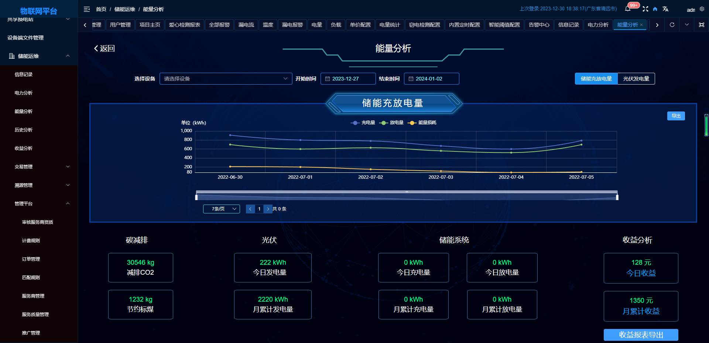Open 信息记录 in the sidebar
Image resolution: width=709 pixels, height=343 pixels.
click(39, 75)
